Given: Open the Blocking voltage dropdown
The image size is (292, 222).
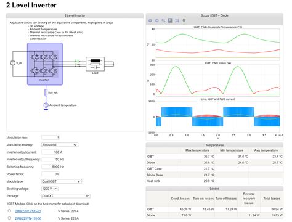Looking at the screenshot, I should (x=50, y=189).
